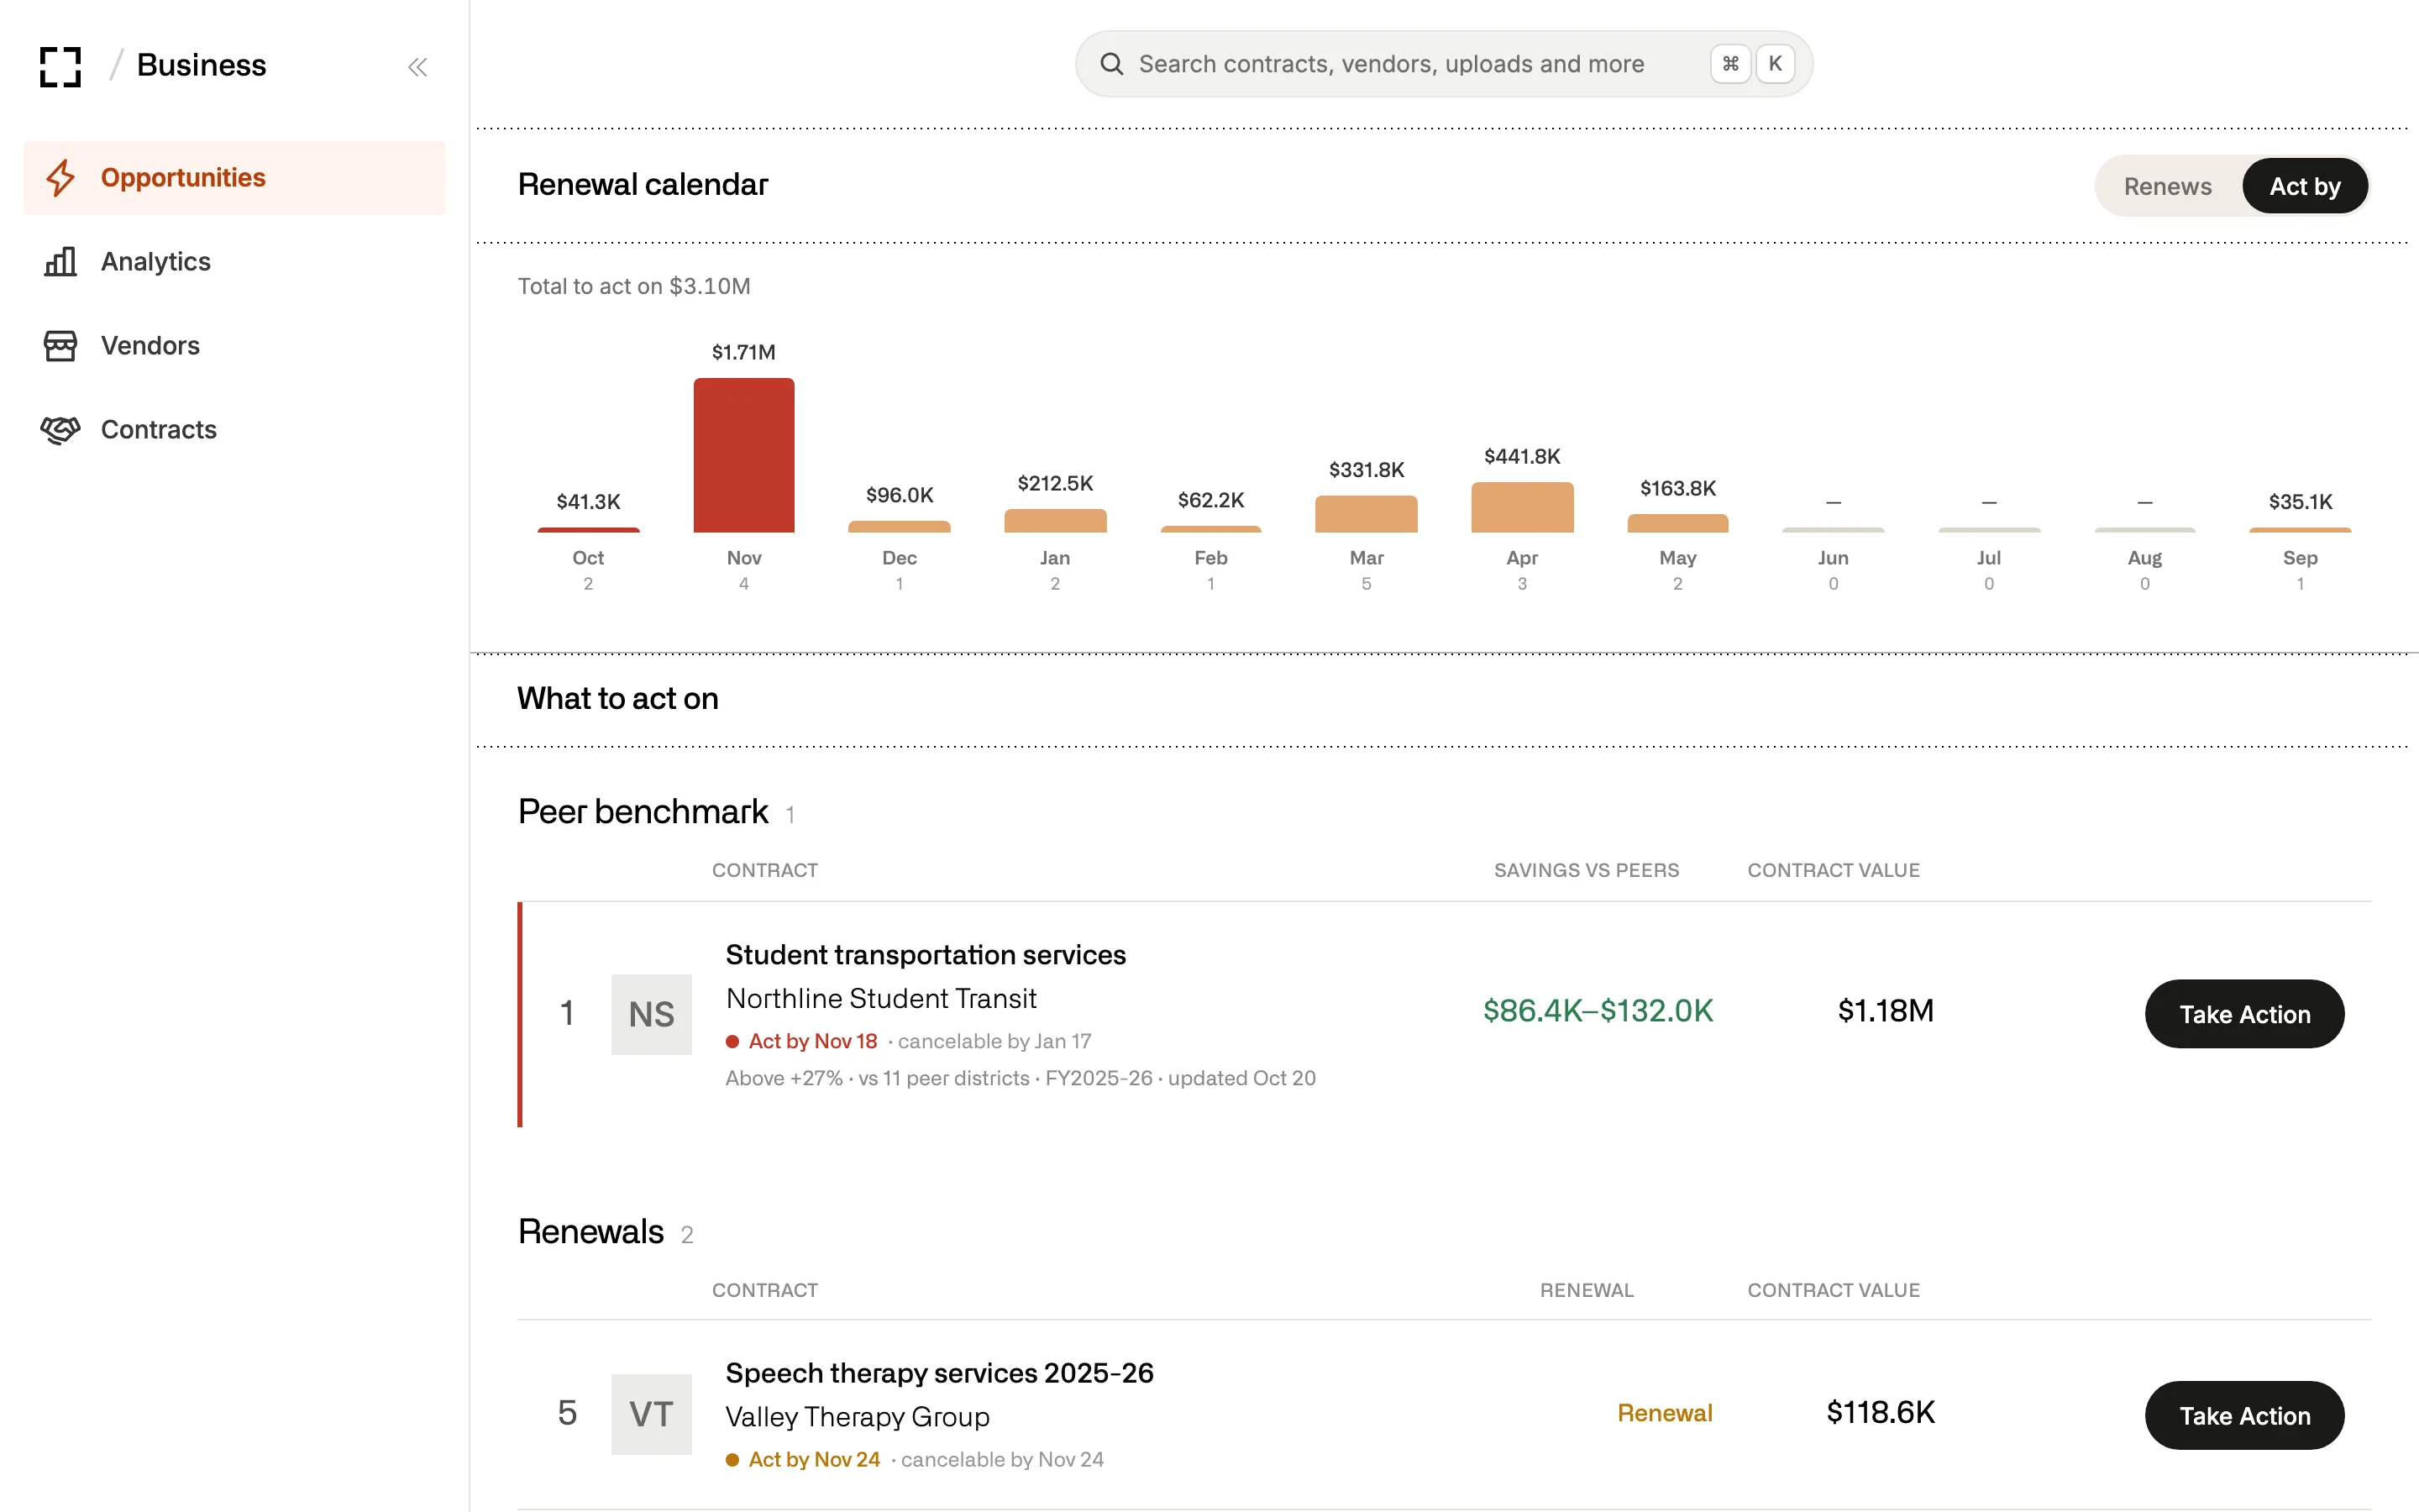The image size is (2419, 1512).
Task: Click the Total to act on $3.10M text
Action: pos(634,286)
